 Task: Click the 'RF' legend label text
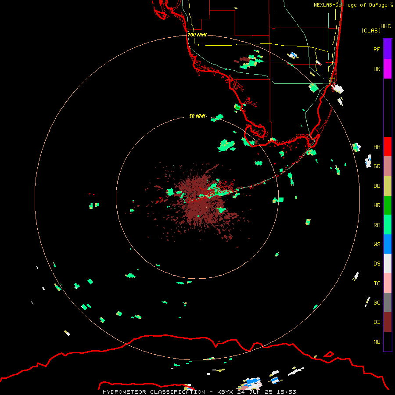click(x=377, y=49)
